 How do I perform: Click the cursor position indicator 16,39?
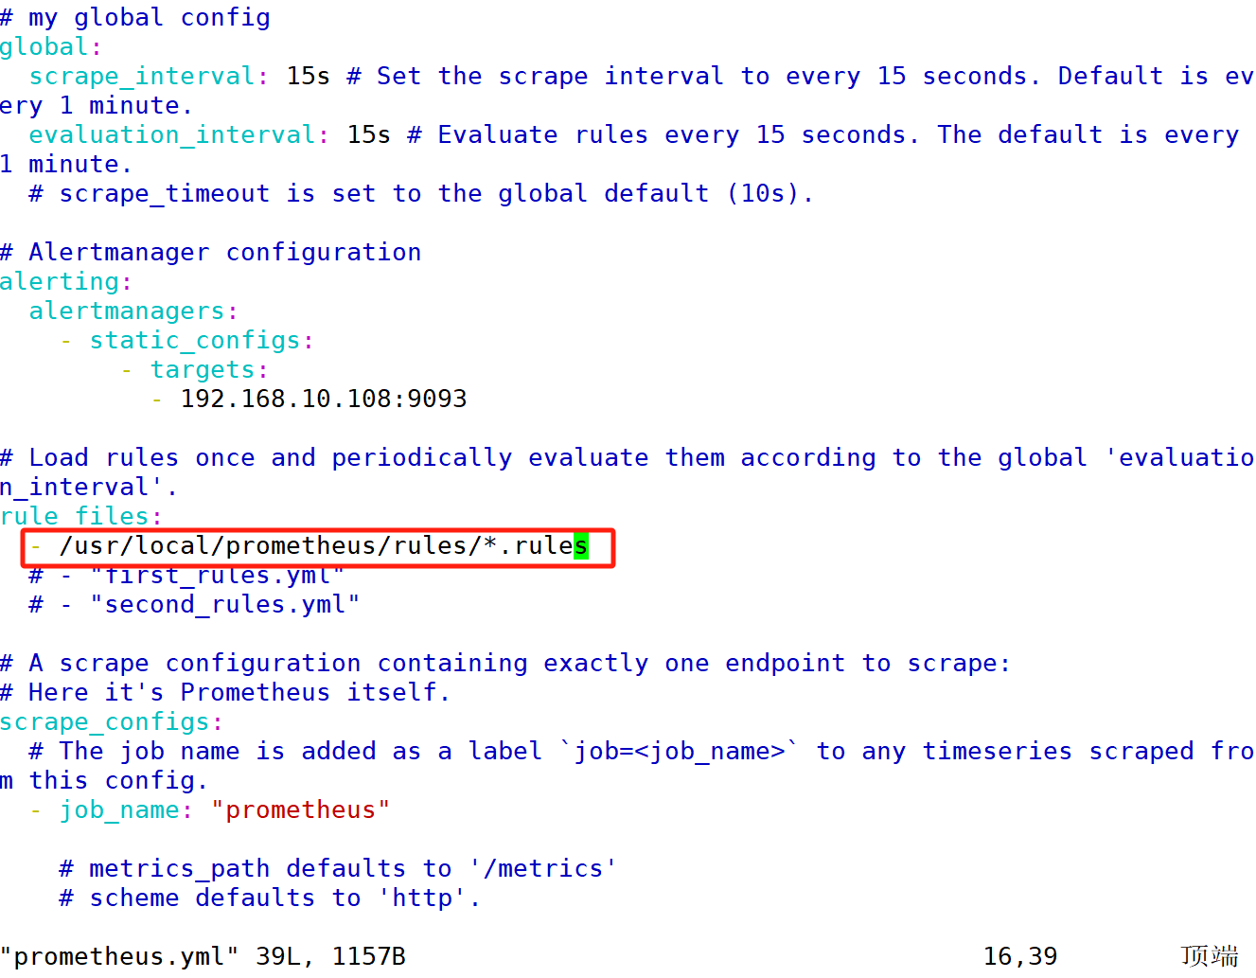tap(1020, 957)
